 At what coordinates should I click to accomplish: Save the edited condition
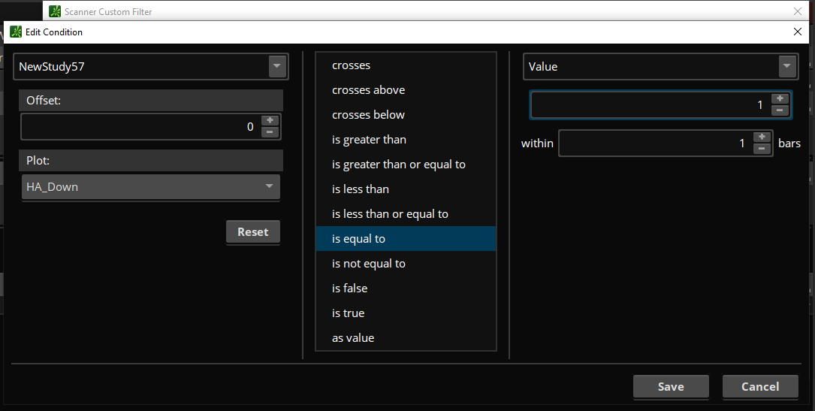[671, 386]
